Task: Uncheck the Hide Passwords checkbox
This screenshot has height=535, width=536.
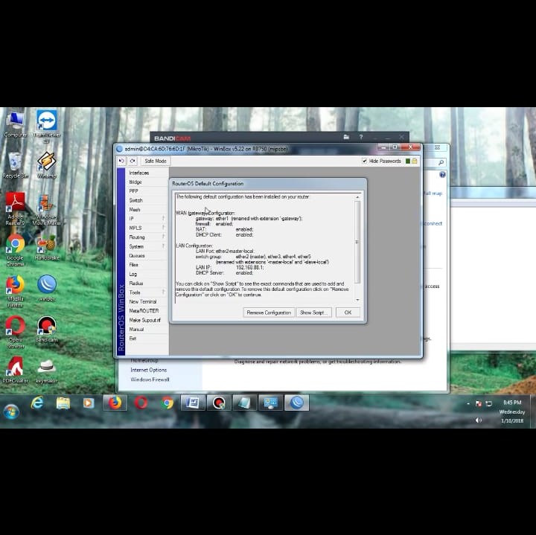Action: point(364,161)
